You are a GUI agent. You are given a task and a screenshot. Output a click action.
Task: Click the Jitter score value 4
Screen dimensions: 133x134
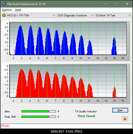pyautogui.click(x=58, y=111)
